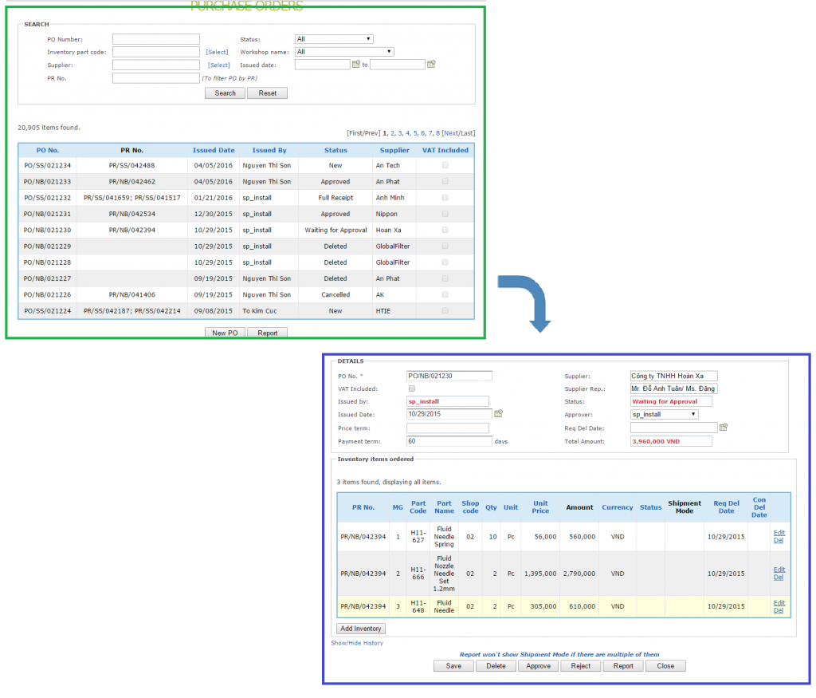Click the PO Number search input field
816x698 pixels.
156,39
